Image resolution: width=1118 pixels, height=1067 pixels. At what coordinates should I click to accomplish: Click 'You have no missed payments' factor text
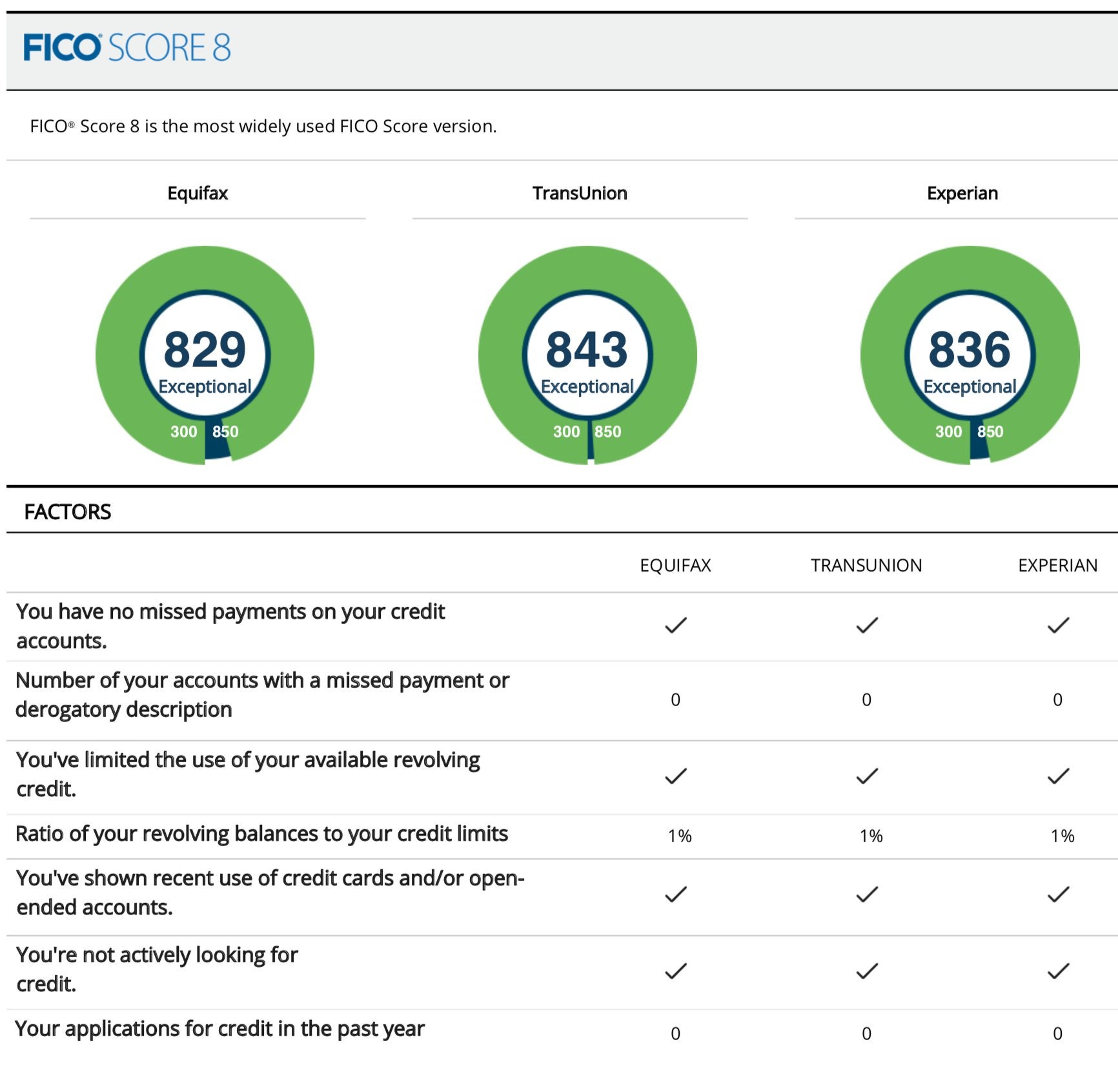[230, 626]
